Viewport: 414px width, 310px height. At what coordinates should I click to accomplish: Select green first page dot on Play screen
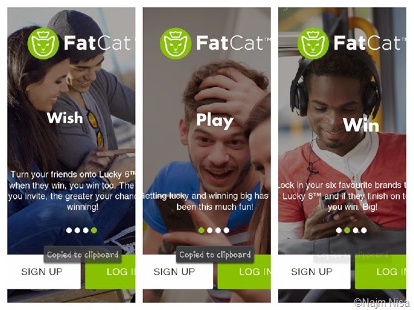click(201, 231)
